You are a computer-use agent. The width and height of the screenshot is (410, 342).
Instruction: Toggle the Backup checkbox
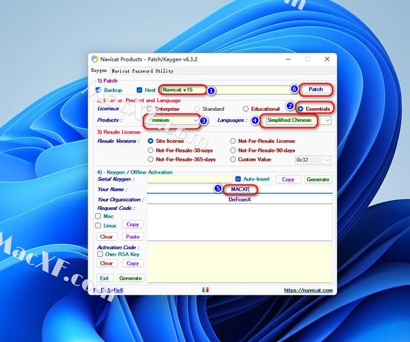(x=98, y=90)
